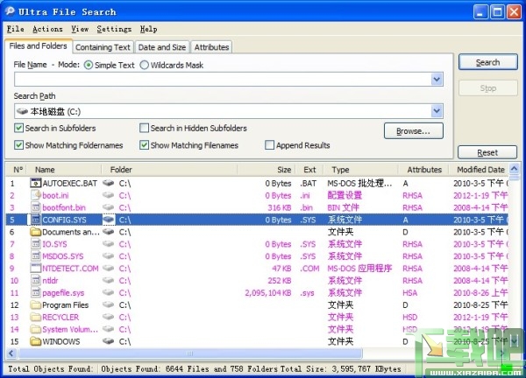Click drive icon in Program Files row

click(x=109, y=304)
